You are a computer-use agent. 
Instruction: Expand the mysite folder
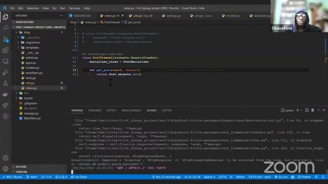pos(28,98)
